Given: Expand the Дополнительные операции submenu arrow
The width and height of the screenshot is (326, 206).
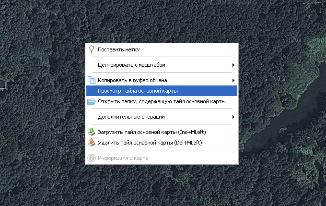Looking at the screenshot, I should click(x=233, y=117).
